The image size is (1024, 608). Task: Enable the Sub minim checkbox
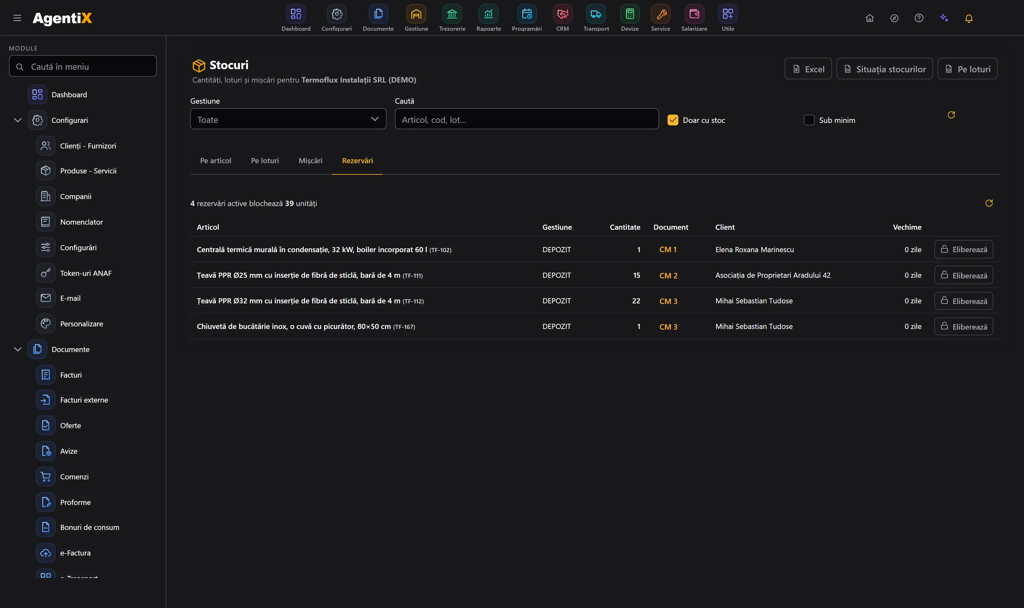pos(809,120)
